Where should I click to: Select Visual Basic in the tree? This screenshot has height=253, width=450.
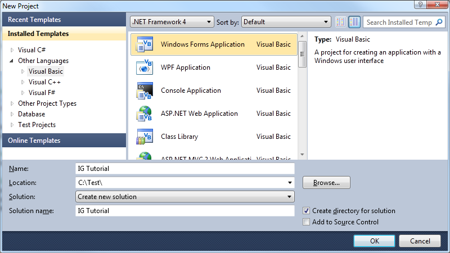[x=46, y=71]
